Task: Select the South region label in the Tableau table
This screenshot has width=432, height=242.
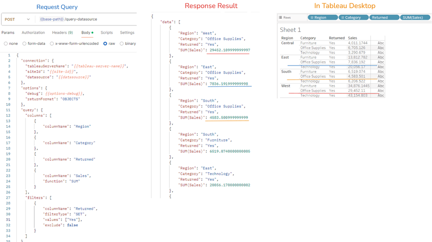Action: pyautogui.click(x=286, y=72)
